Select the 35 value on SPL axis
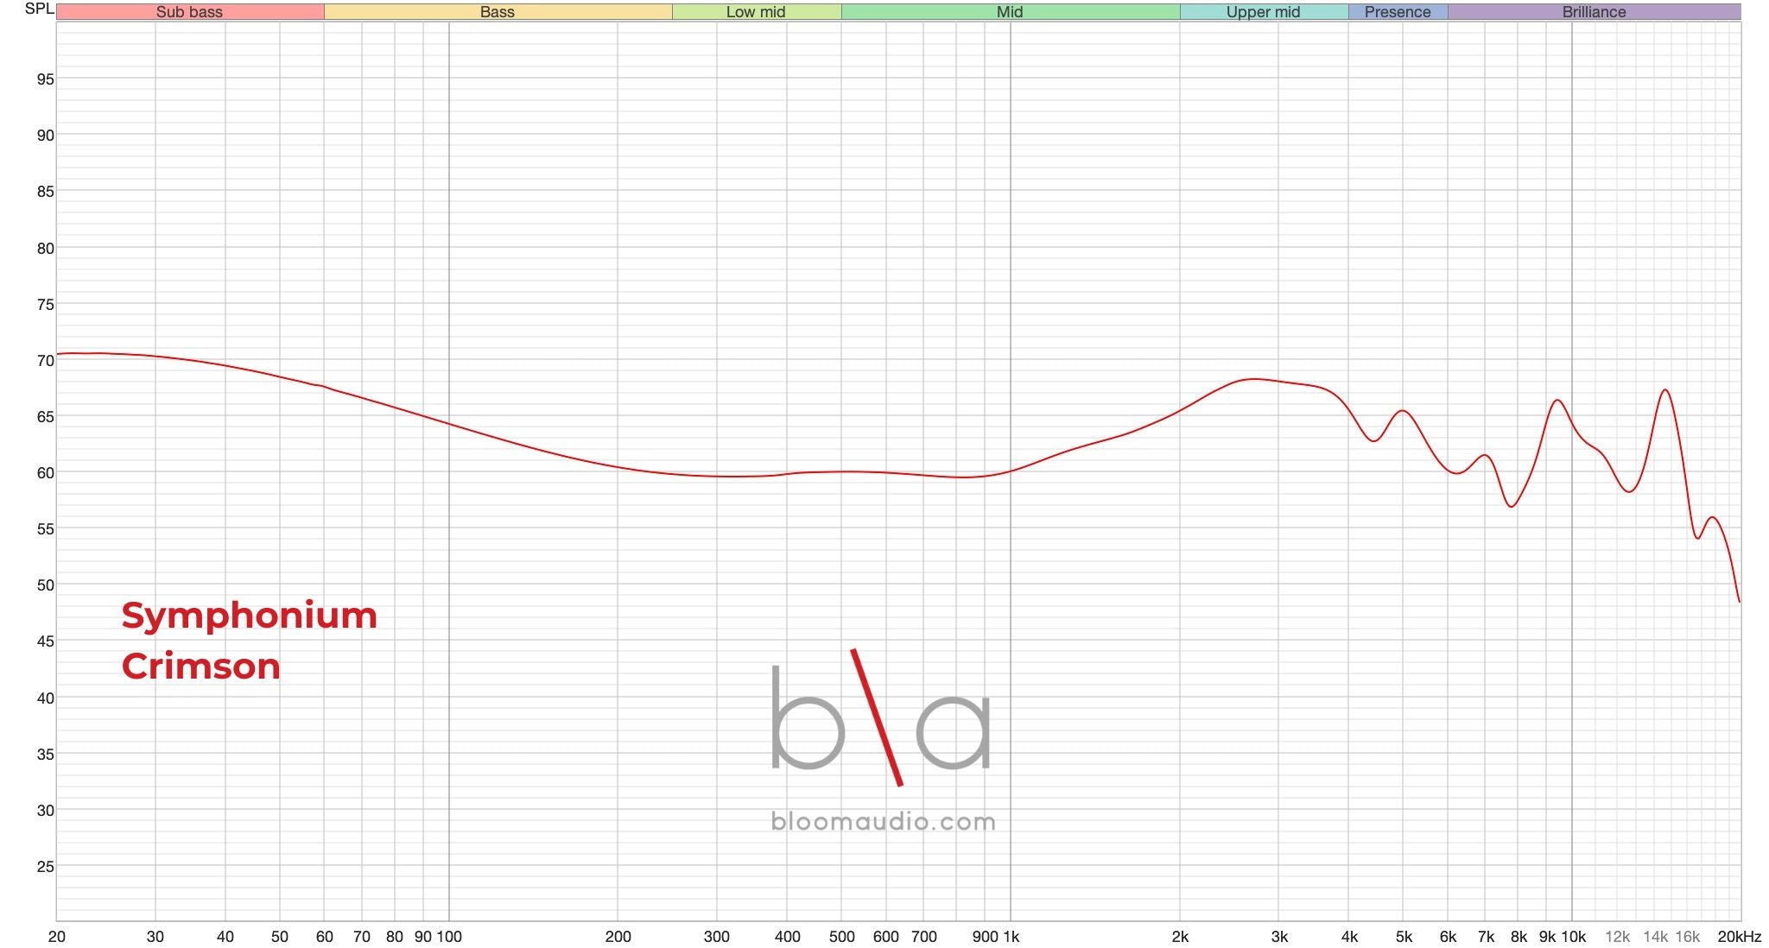1769x948 pixels. 45,755
